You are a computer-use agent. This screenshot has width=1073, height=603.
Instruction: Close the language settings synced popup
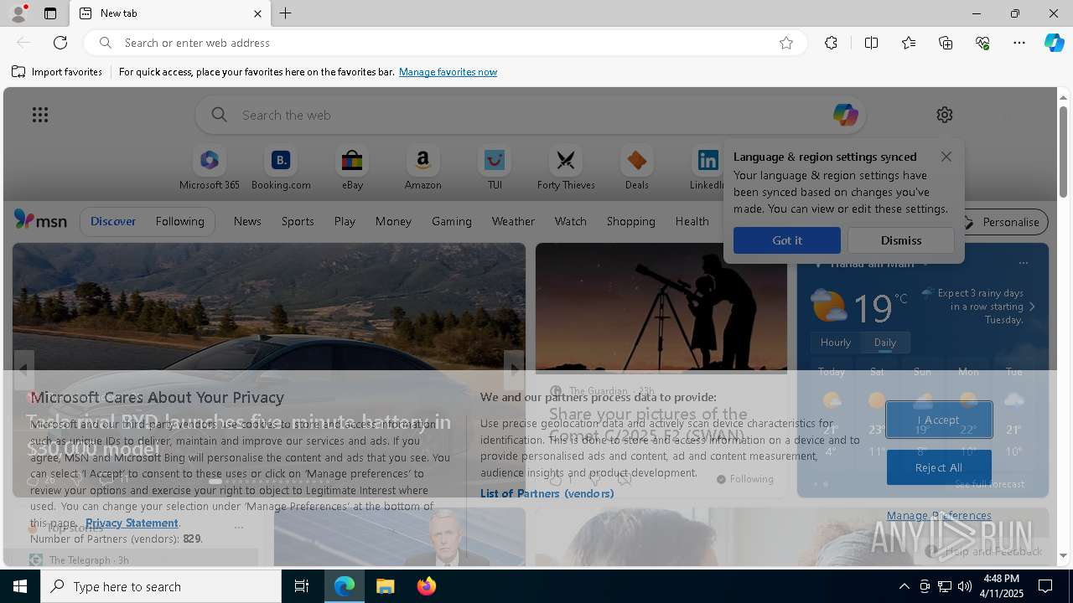click(x=946, y=157)
